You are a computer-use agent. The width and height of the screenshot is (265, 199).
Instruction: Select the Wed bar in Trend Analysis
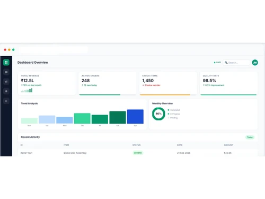click(x=65, y=120)
